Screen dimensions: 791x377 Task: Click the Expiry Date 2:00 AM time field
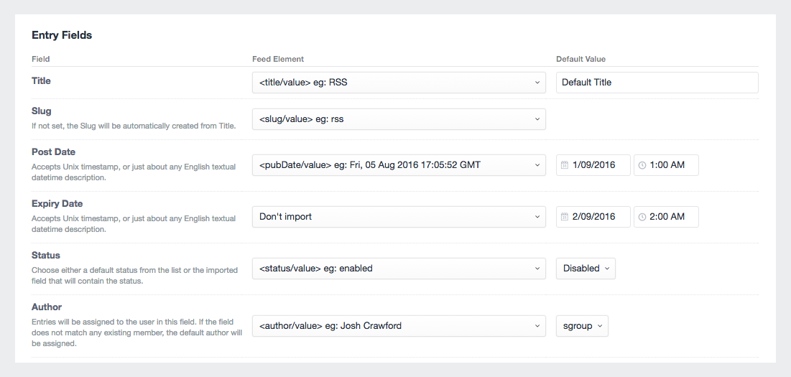click(672, 217)
